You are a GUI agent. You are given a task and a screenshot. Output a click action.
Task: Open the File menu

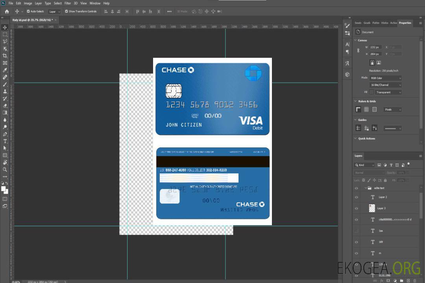tap(11, 3)
